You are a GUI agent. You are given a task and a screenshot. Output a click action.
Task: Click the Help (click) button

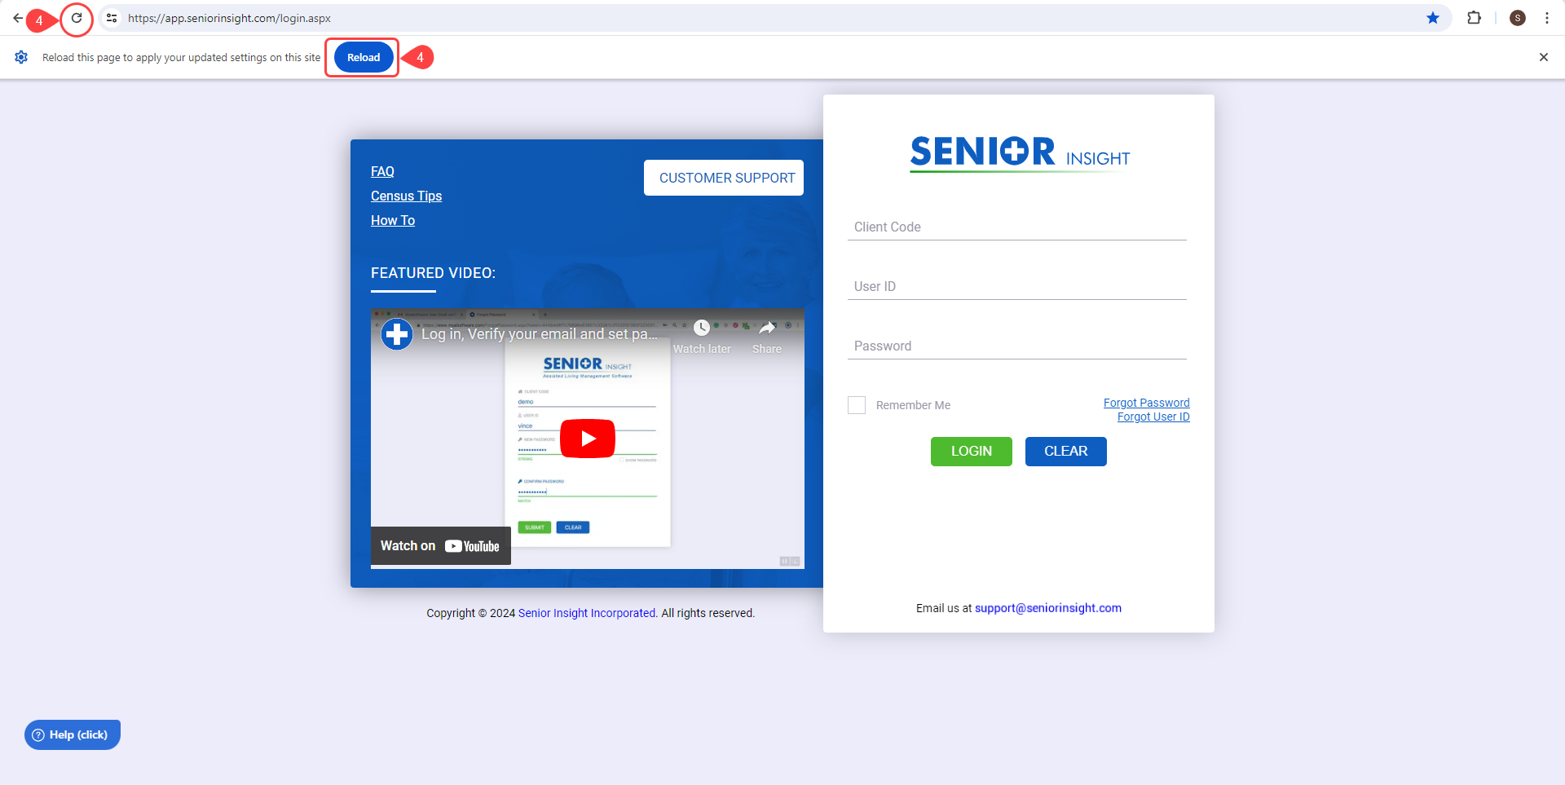pos(73,734)
